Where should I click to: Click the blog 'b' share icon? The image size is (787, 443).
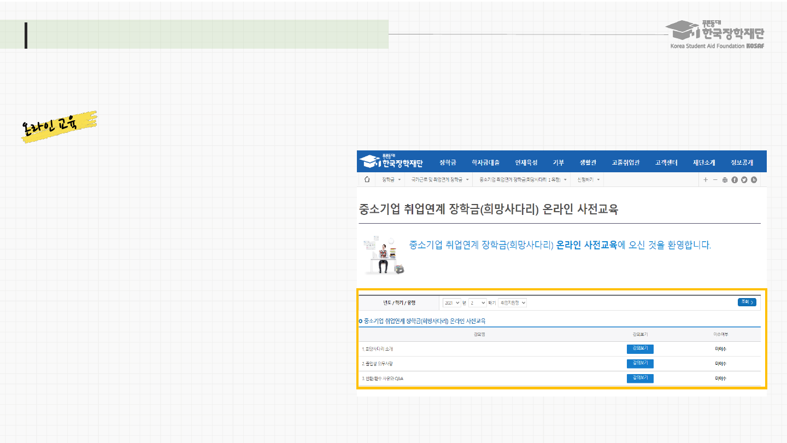[754, 180]
